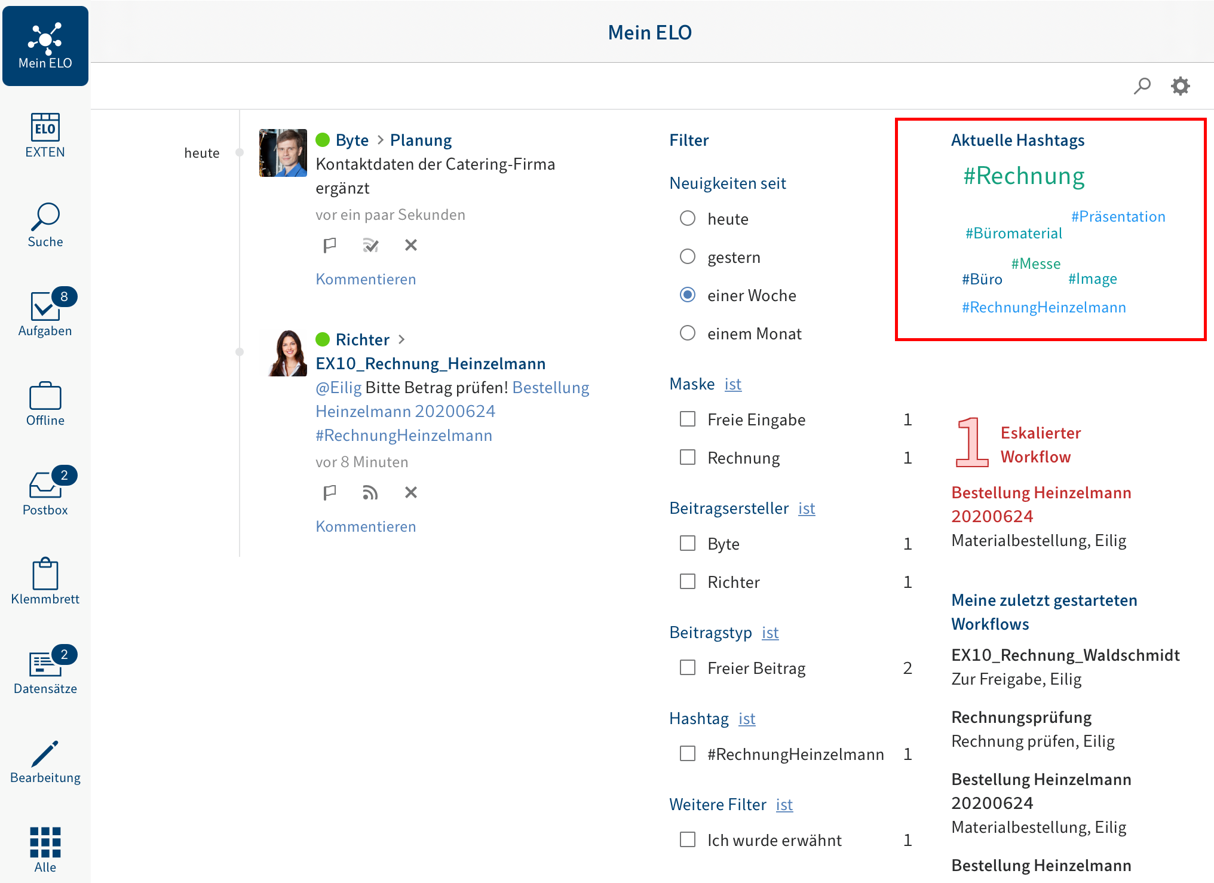Click the @Eilig mention

click(339, 388)
